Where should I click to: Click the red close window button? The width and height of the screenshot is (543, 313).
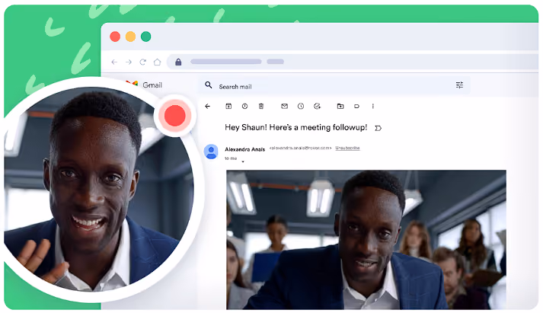click(115, 37)
